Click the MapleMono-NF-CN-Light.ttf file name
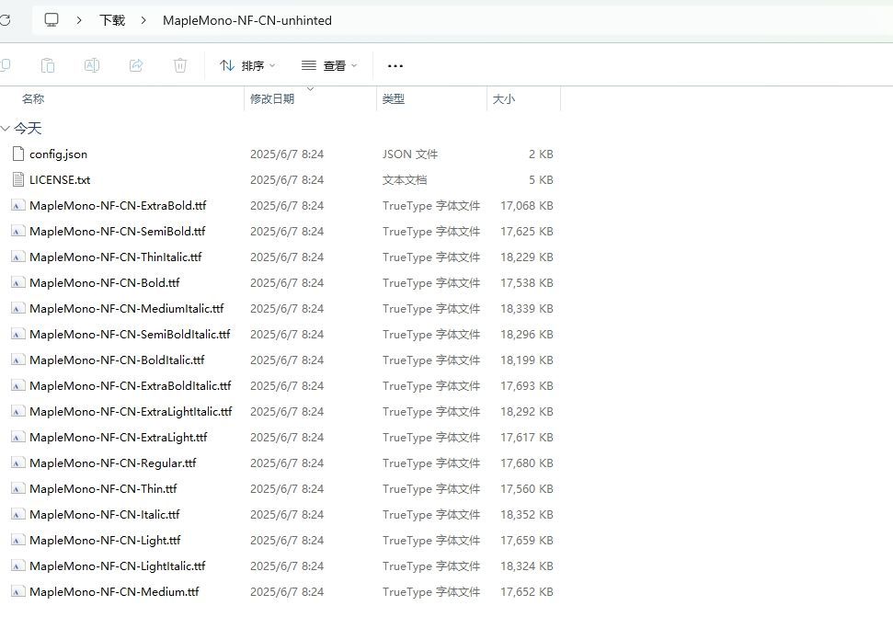Viewport: 893px width, 617px height. click(106, 540)
